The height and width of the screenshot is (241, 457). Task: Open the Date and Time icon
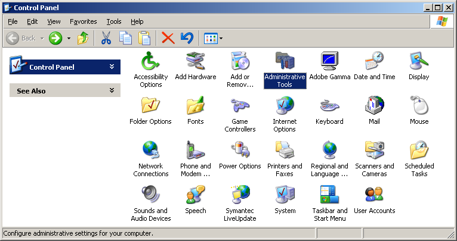click(x=374, y=61)
